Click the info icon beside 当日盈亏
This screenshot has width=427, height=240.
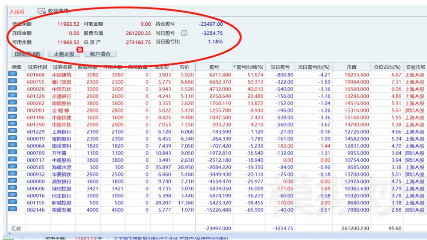[x=184, y=33]
